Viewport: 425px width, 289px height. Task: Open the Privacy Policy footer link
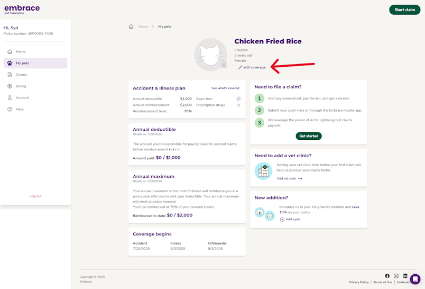[x=358, y=282]
